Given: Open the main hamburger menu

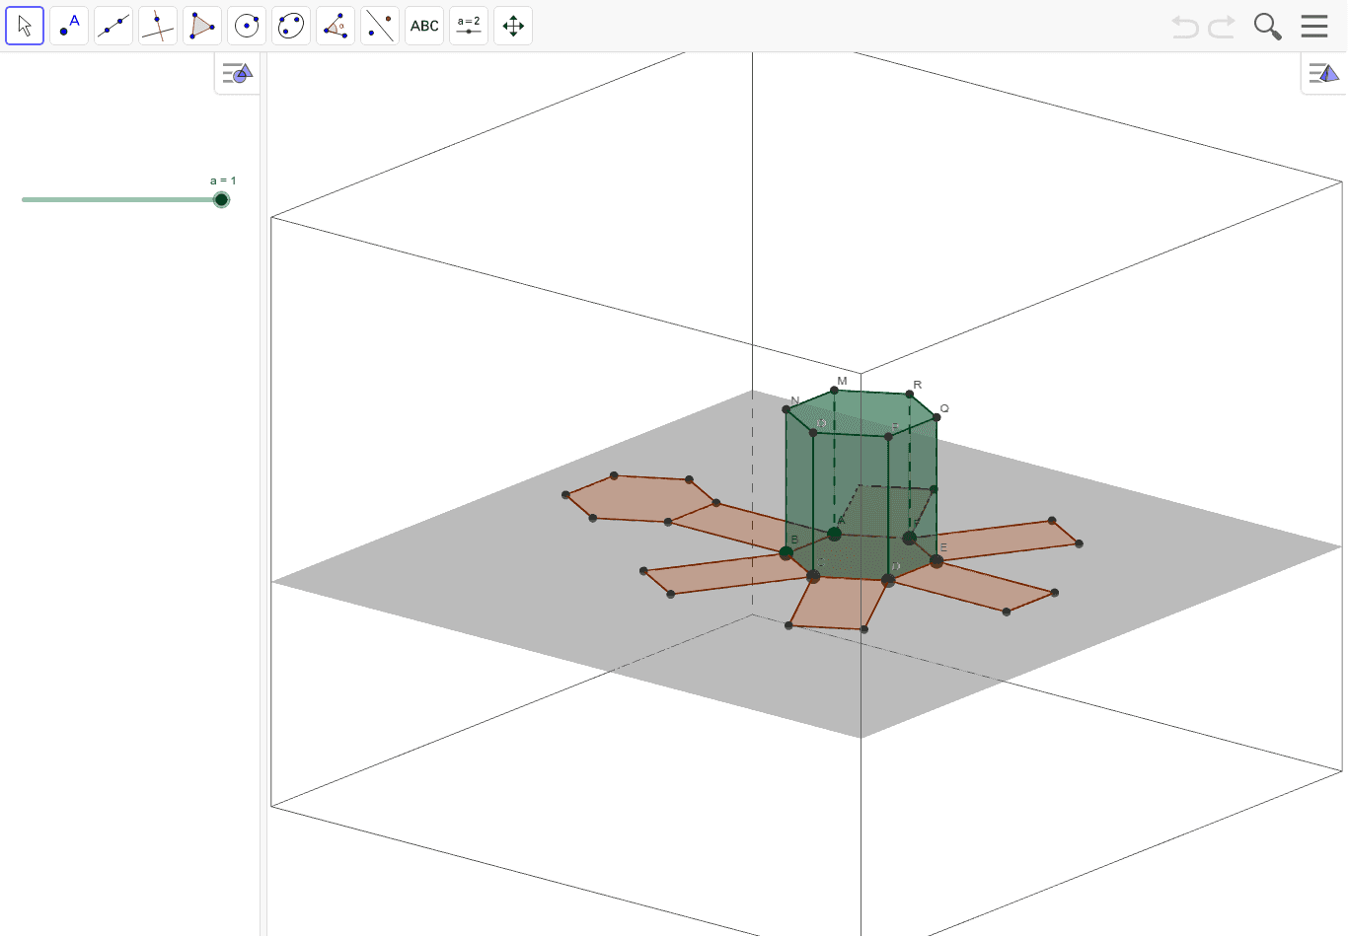Looking at the screenshot, I should [1314, 26].
